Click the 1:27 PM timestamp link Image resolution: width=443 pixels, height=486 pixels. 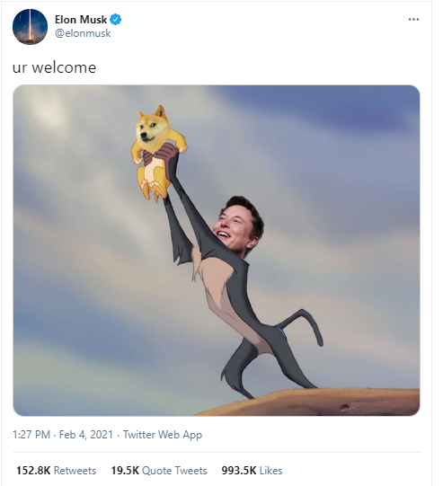pyautogui.click(x=31, y=435)
